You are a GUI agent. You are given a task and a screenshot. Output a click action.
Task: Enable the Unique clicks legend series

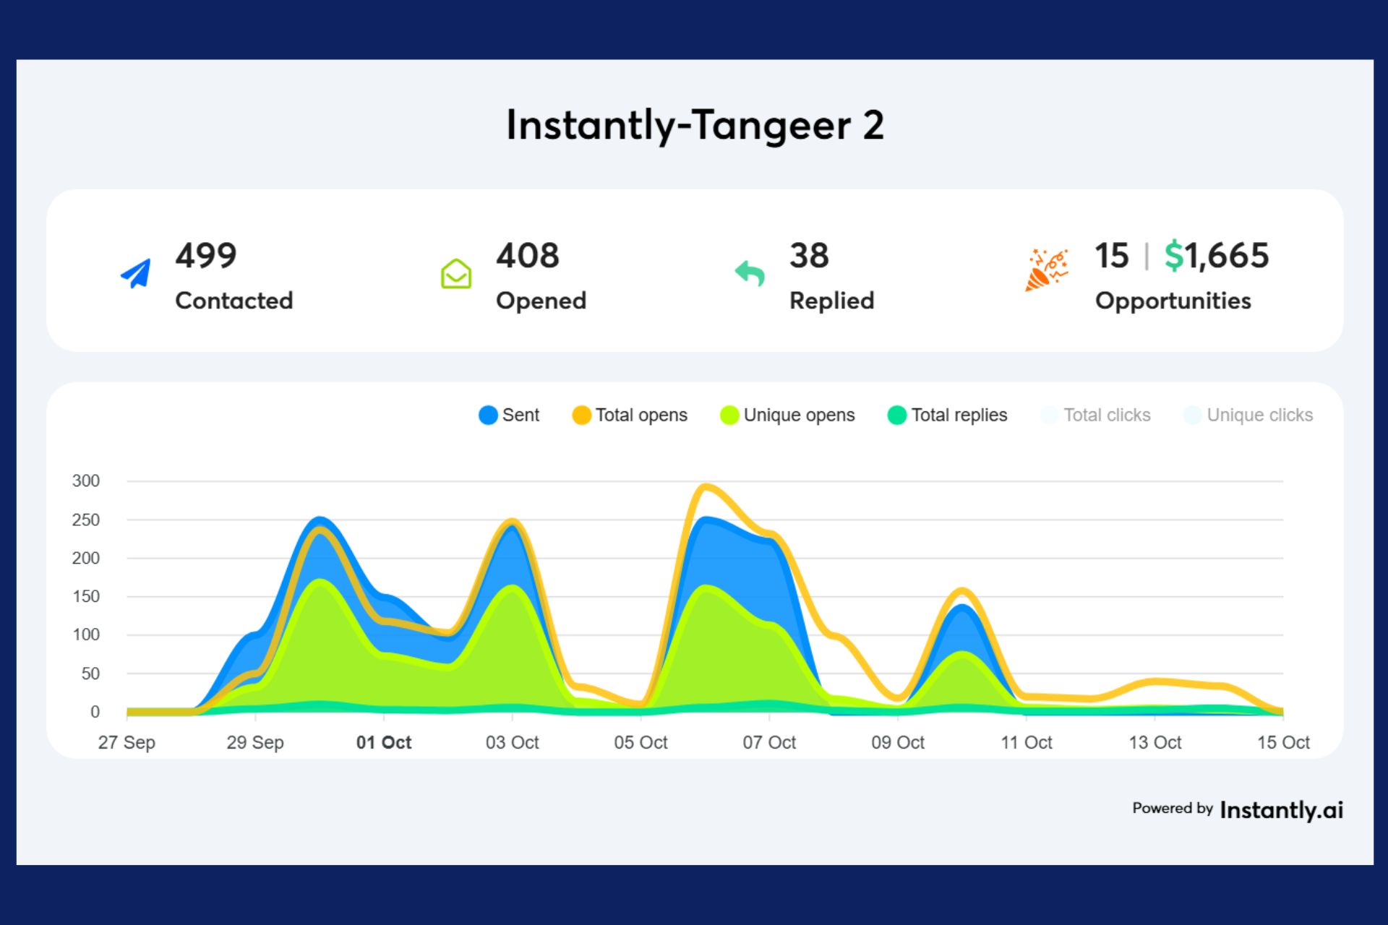[x=1259, y=415]
